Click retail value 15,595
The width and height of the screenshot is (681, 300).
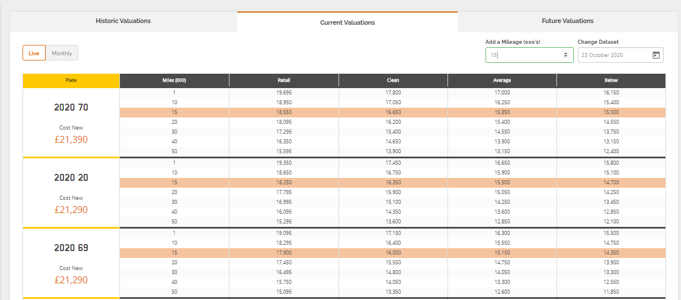284,152
